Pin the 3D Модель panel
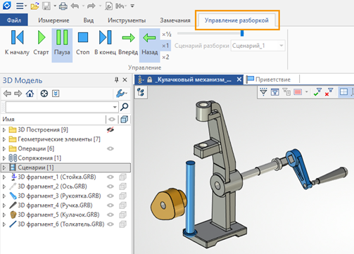 (116, 80)
